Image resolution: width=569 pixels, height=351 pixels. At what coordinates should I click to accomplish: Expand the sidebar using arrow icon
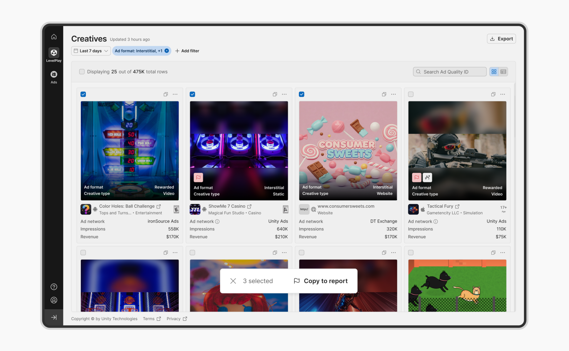tap(54, 317)
